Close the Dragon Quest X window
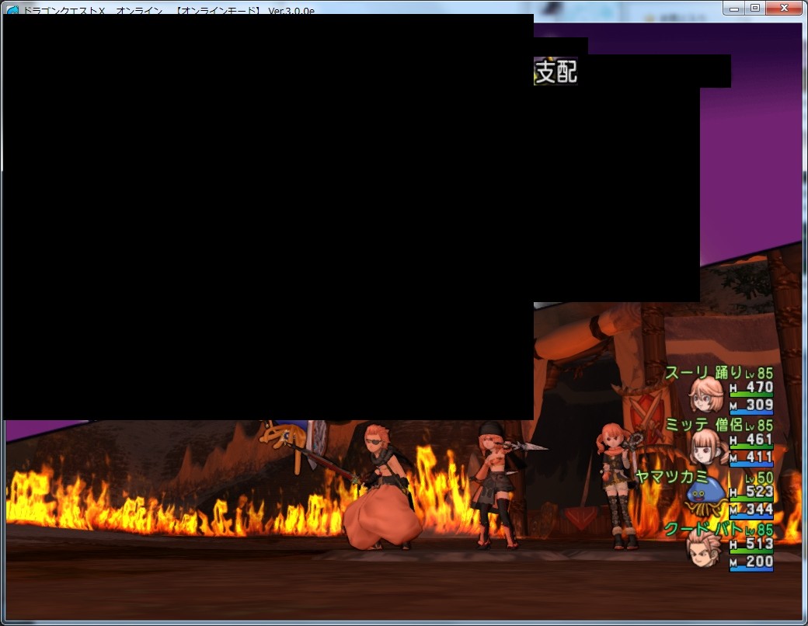The width and height of the screenshot is (808, 626). [x=784, y=9]
